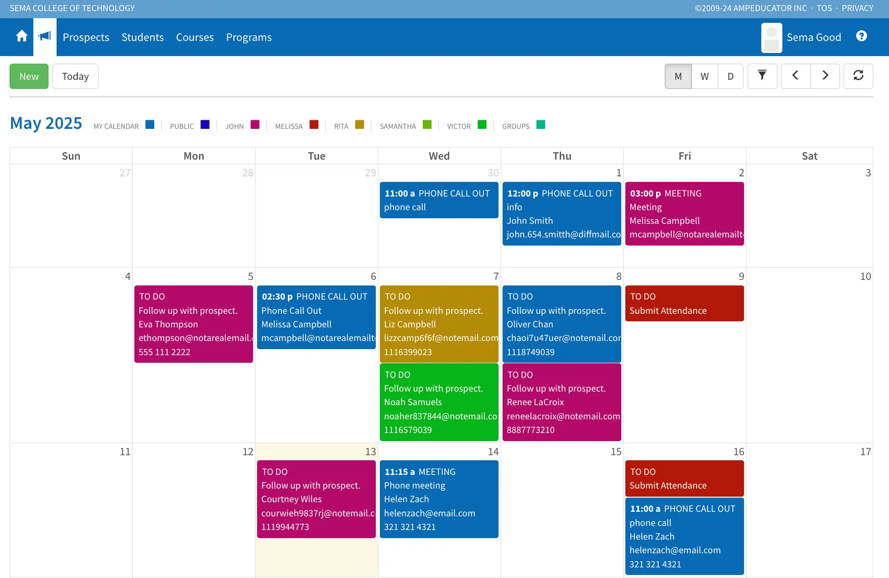This screenshot has height=578, width=889.
Task: Open 11:15 a Phone meeting with Helen Zach
Action: [x=439, y=499]
